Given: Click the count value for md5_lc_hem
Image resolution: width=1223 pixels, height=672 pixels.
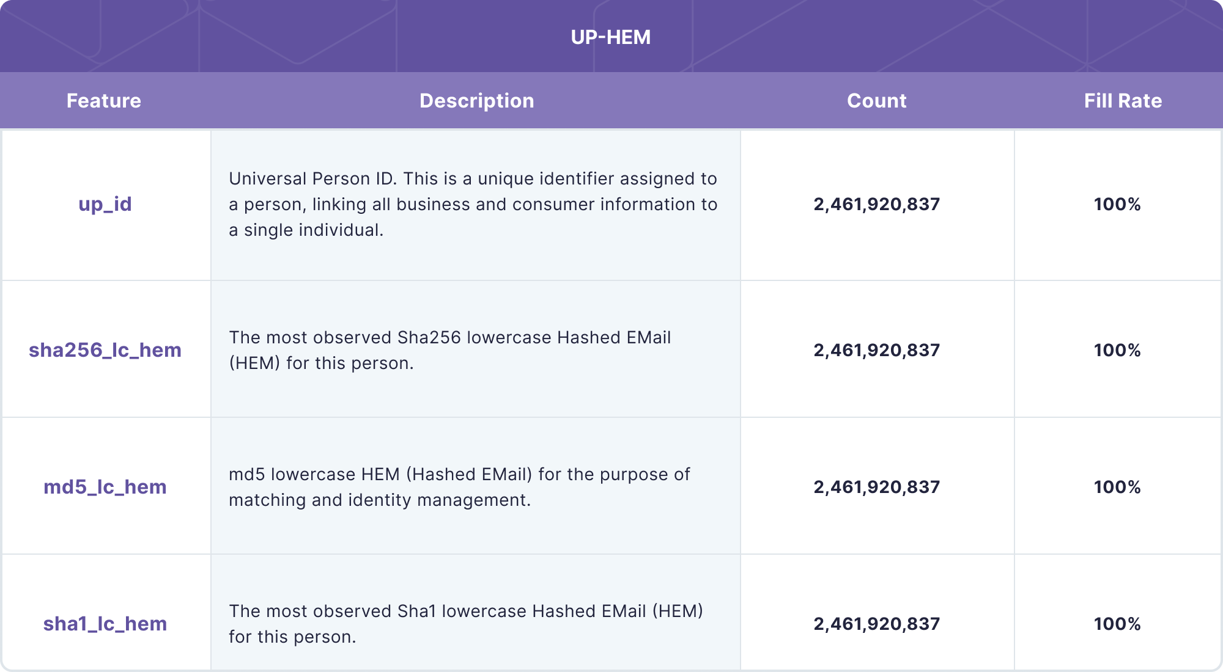Looking at the screenshot, I should click(x=876, y=487).
